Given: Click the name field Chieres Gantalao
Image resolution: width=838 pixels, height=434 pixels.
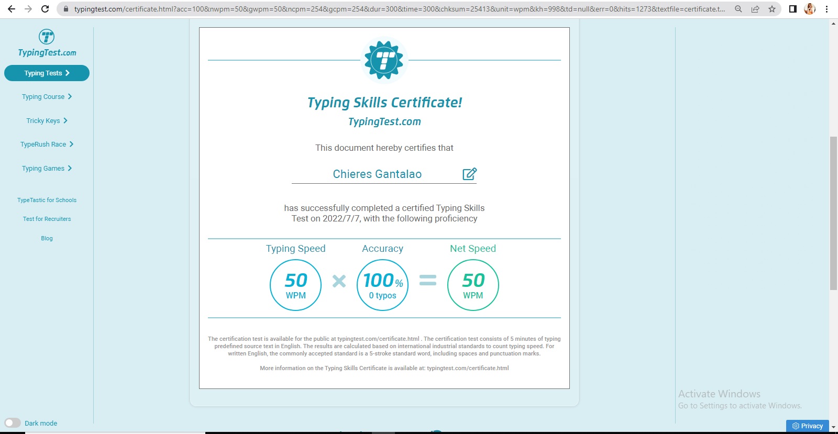Looking at the screenshot, I should coord(384,174).
